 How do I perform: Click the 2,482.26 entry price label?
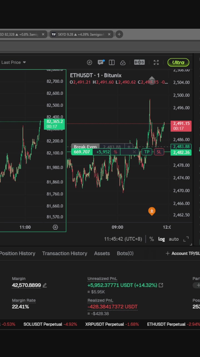[181, 152]
